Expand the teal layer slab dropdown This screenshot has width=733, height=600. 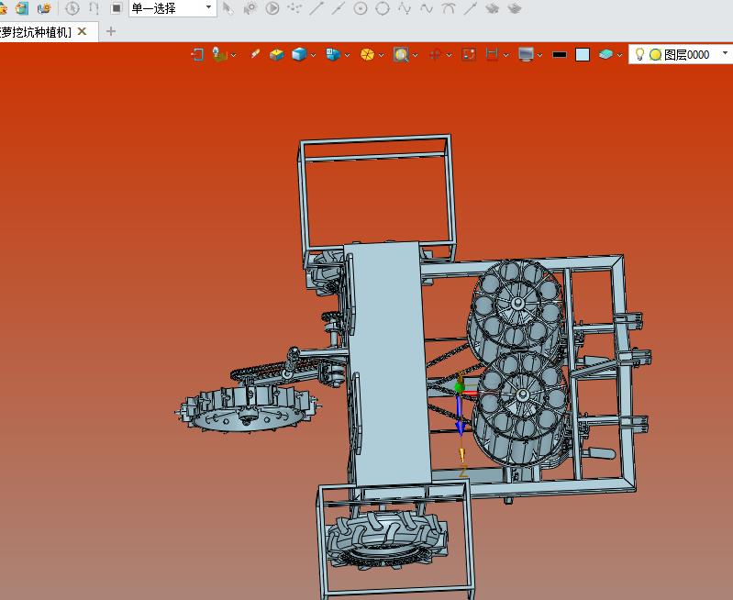click(x=620, y=55)
